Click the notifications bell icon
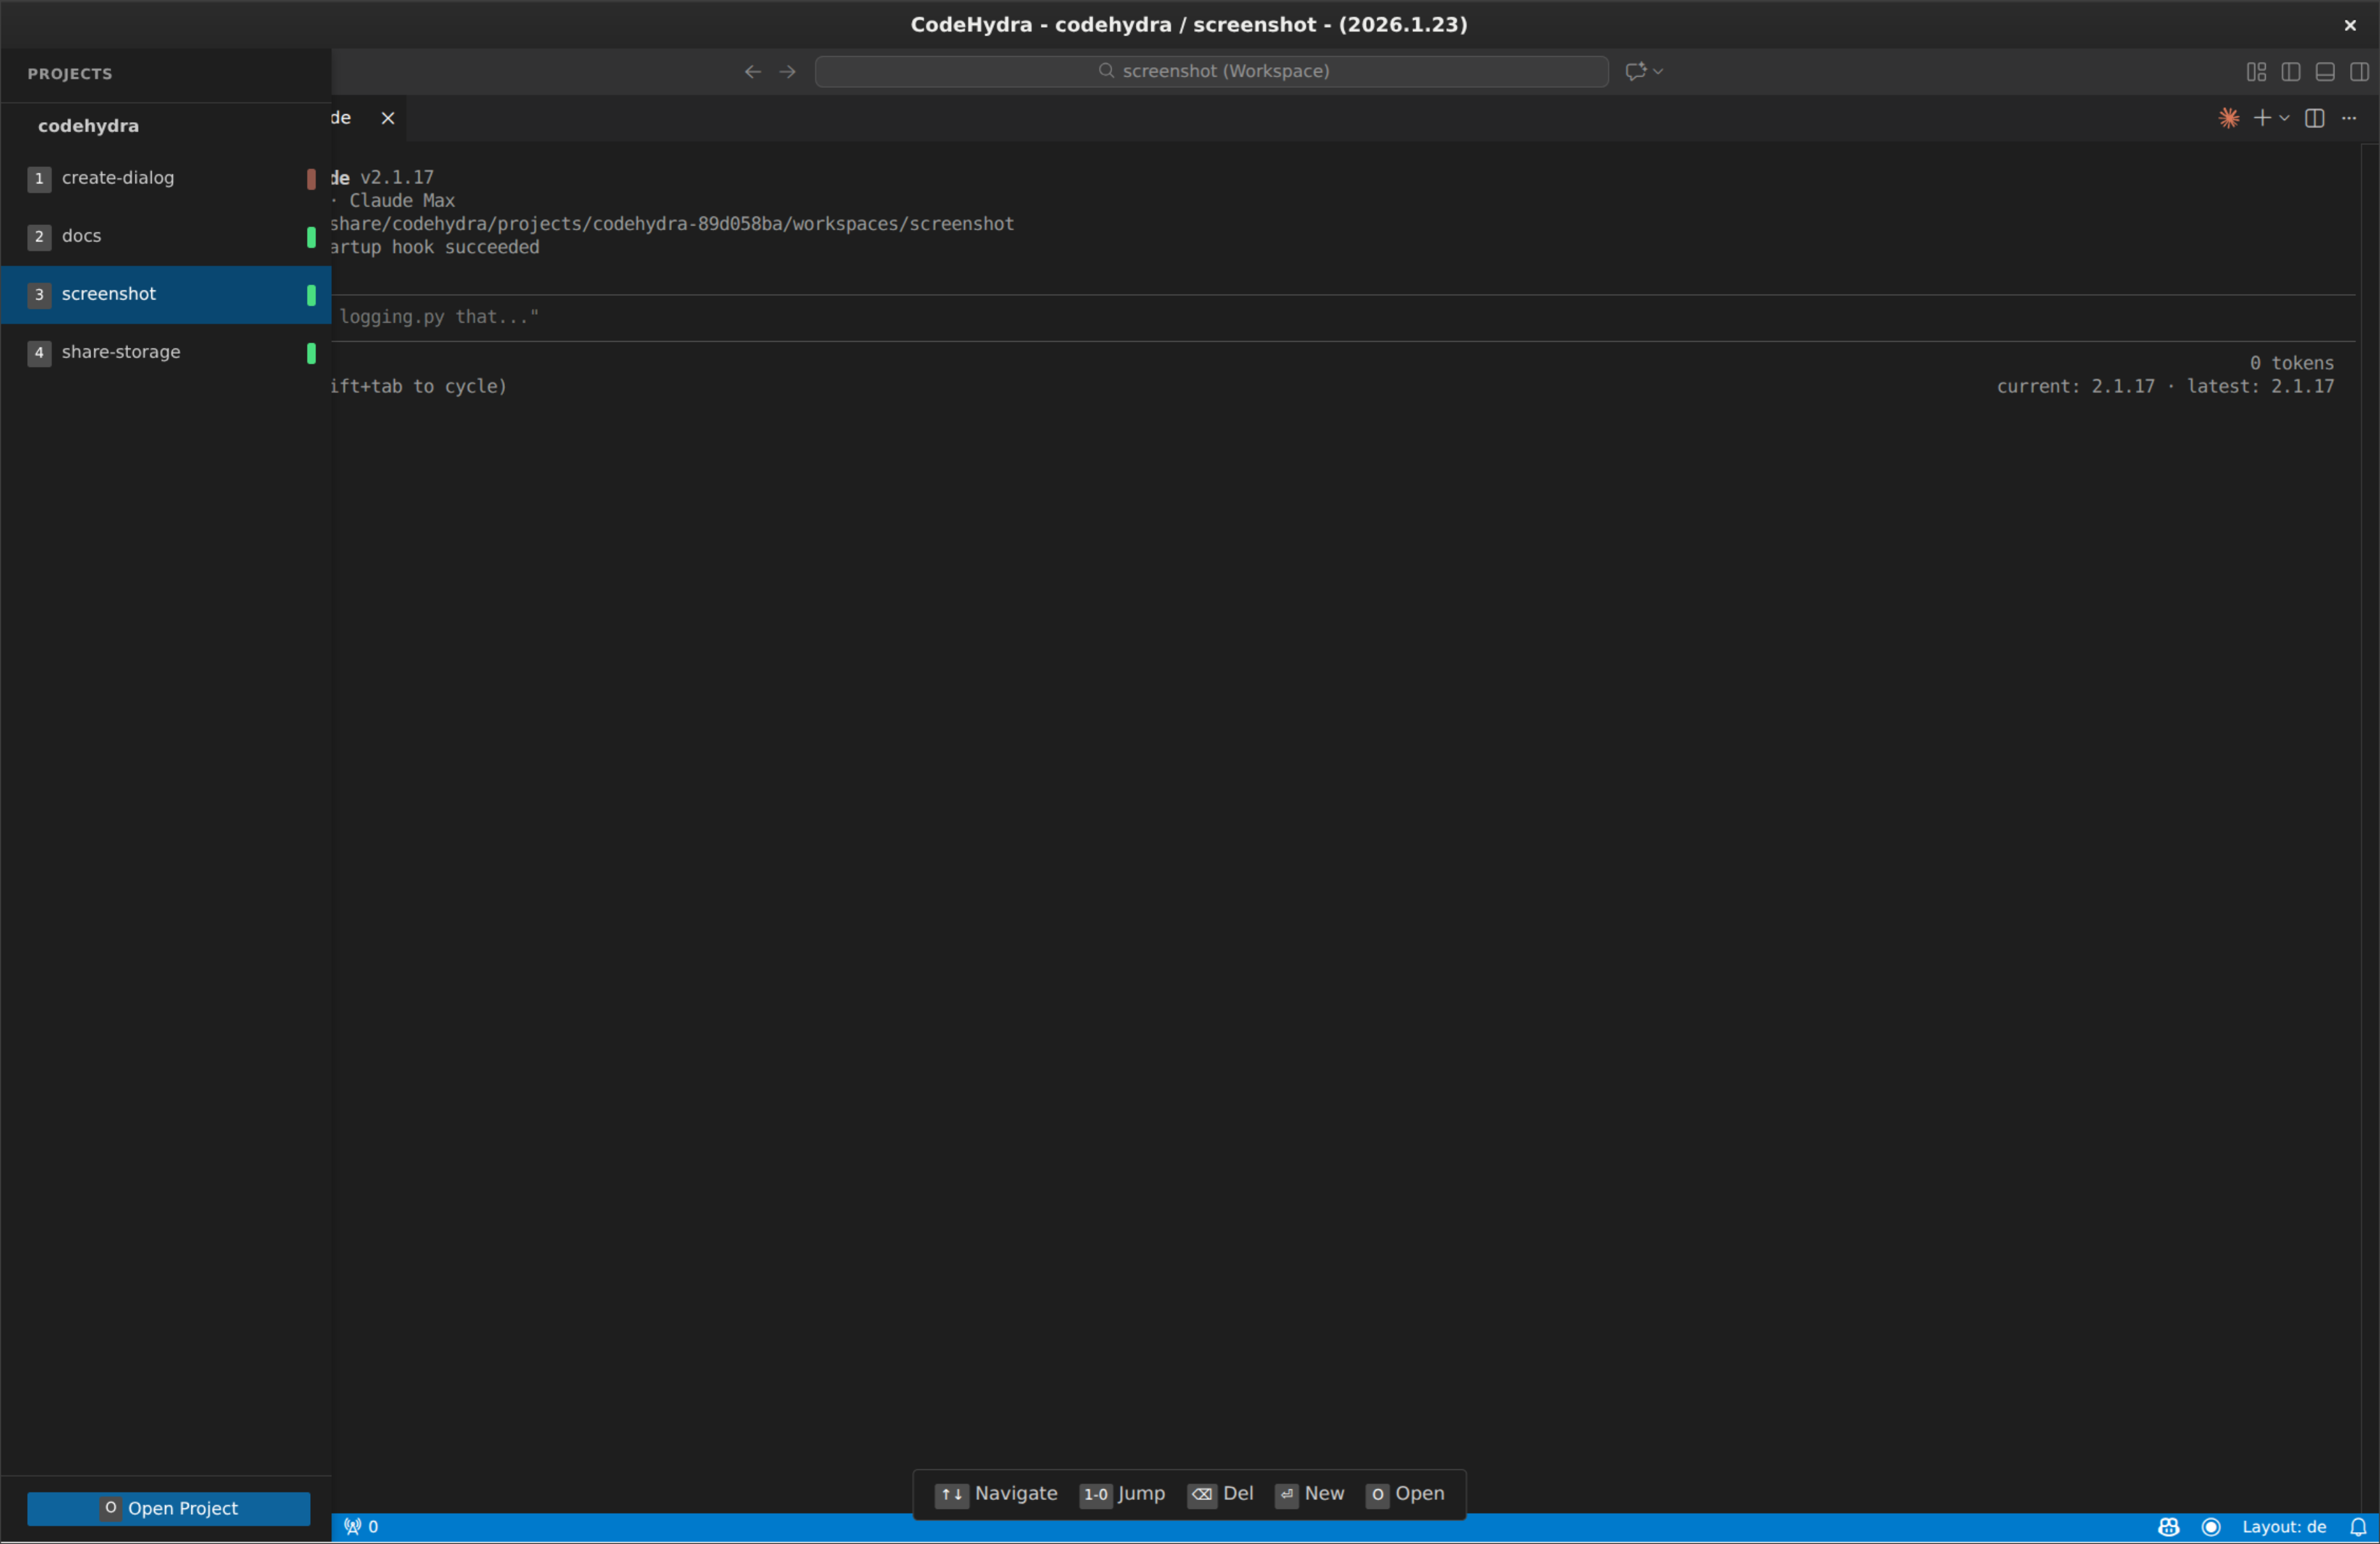This screenshot has width=2380, height=1544. 2358,1527
